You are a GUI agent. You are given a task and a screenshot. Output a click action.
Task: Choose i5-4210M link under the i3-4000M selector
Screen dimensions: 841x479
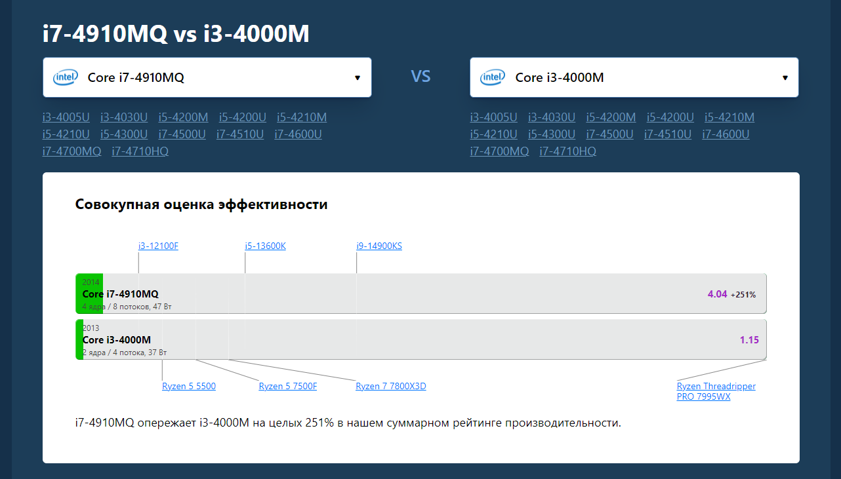click(x=729, y=117)
